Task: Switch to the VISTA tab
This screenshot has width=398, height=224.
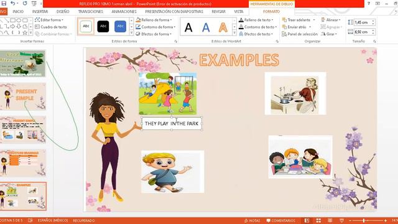Action: click(238, 12)
